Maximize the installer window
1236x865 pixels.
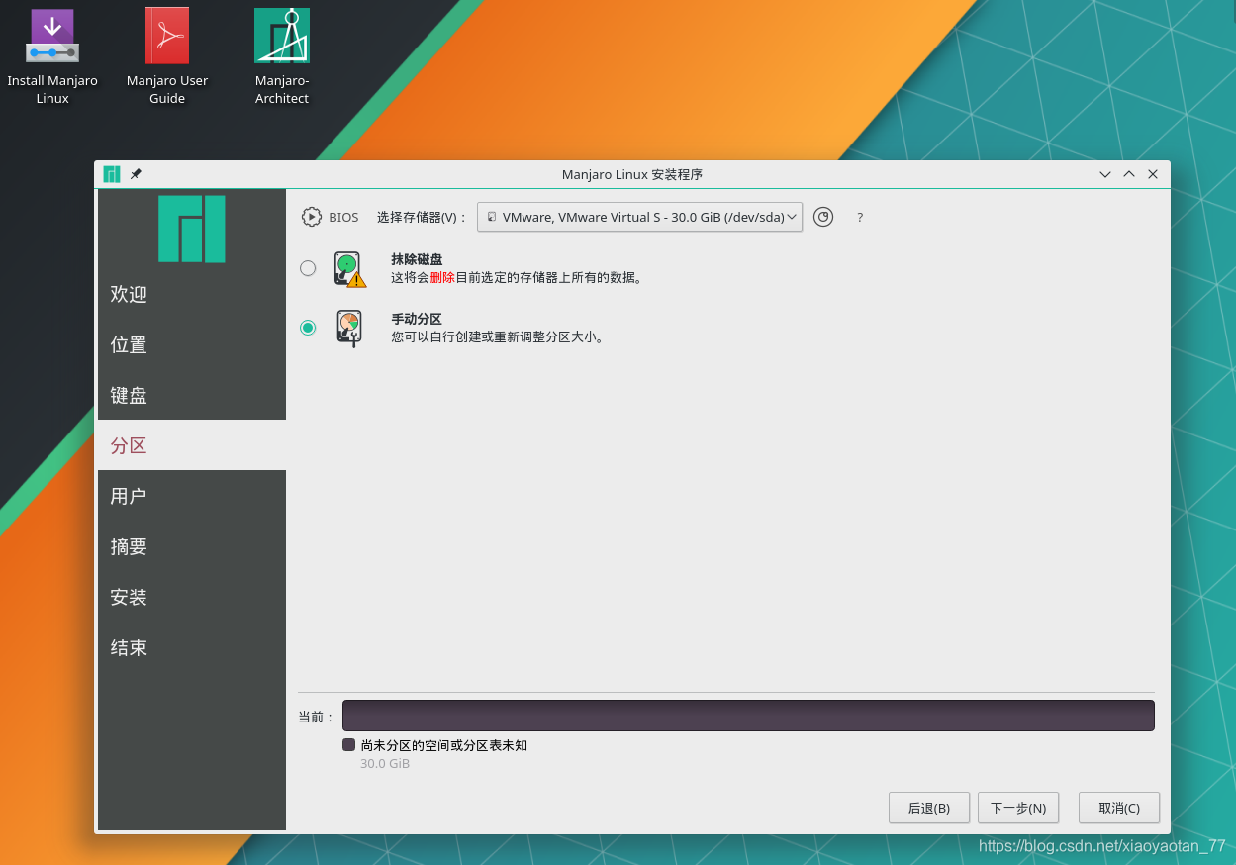tap(1129, 174)
